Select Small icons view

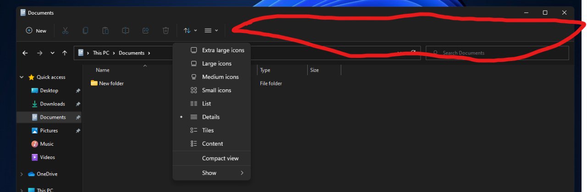[x=212, y=90]
